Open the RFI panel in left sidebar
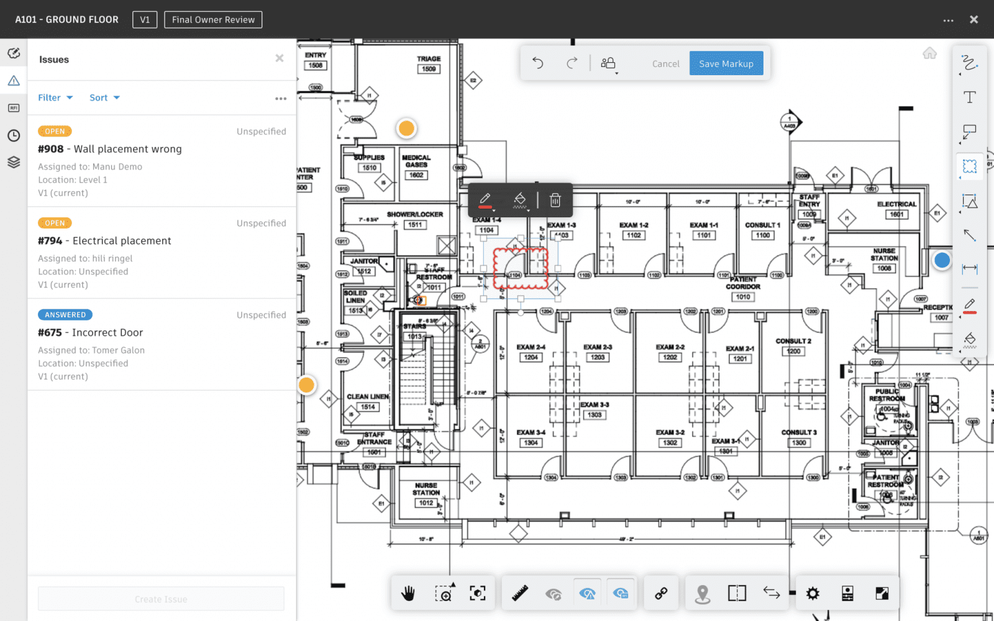 pyautogui.click(x=13, y=107)
